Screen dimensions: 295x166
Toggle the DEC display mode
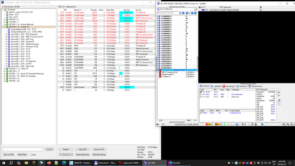point(279,92)
